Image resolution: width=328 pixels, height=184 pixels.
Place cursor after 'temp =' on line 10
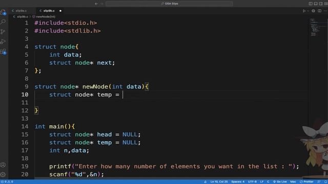[x=122, y=95]
